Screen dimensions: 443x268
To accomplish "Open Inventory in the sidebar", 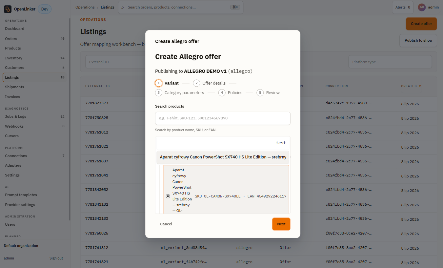I will click(34, 58).
